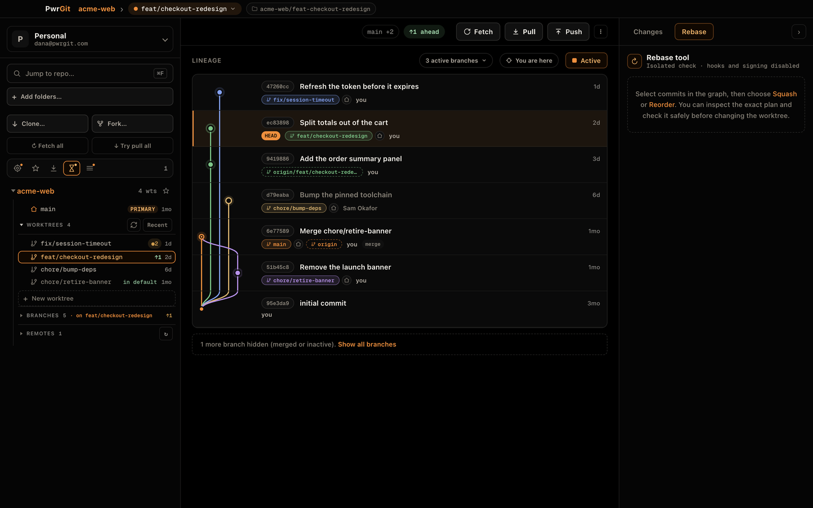This screenshot has width=813, height=508.
Task: Open the Personal account dropdown chevron
Action: (165, 40)
